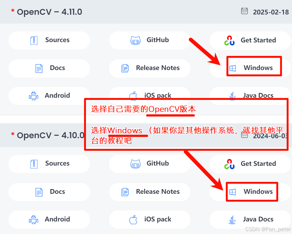This screenshot has width=292, height=234.
Task: Click the OpenCV – 4.11.0 version heading
Action: point(49,12)
